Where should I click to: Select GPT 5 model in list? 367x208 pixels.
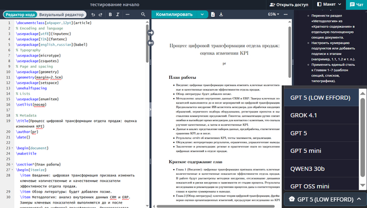click(321, 133)
